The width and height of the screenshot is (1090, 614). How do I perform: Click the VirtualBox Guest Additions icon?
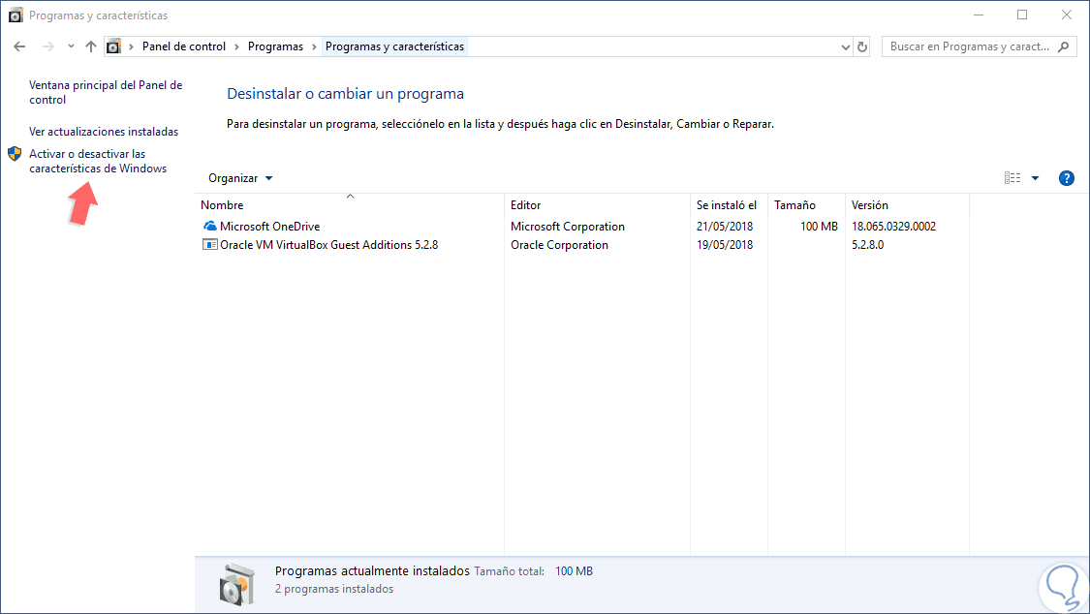click(209, 244)
